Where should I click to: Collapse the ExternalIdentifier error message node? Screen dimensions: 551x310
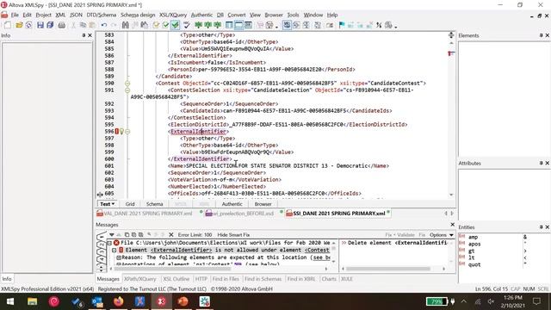click(115, 251)
